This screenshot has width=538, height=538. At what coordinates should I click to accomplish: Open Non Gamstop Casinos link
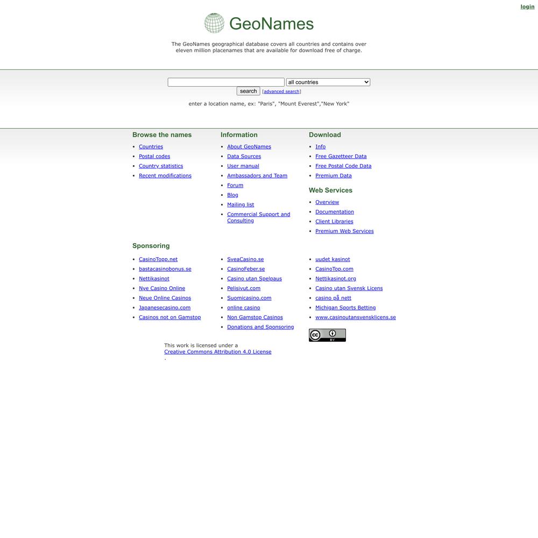(255, 317)
